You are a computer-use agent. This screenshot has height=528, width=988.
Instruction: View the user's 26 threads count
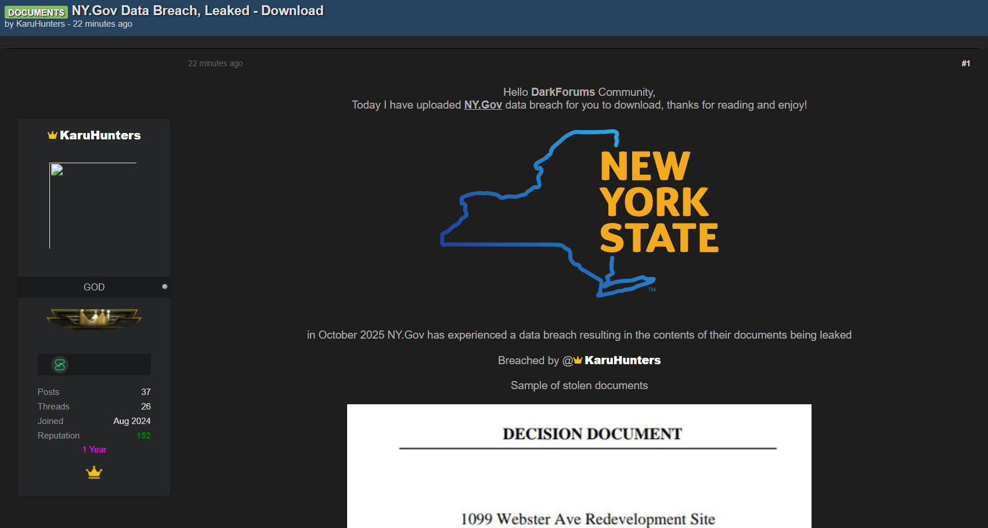point(146,407)
